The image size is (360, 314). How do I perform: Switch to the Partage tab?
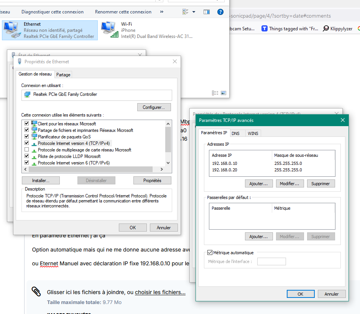(63, 75)
